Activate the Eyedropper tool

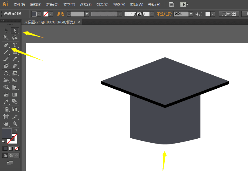(6, 102)
